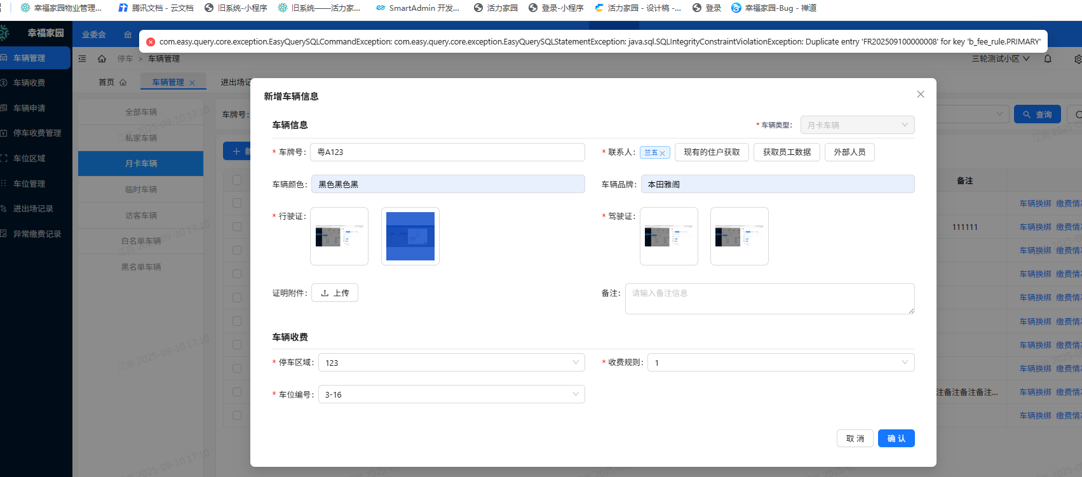Click the 车位管理 sidebar icon
1082x477 pixels.
4,184
